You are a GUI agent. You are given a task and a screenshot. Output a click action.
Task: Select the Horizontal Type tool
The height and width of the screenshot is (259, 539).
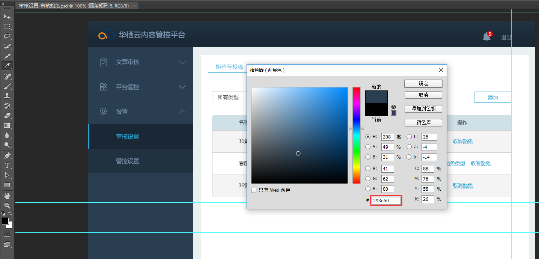(7, 165)
